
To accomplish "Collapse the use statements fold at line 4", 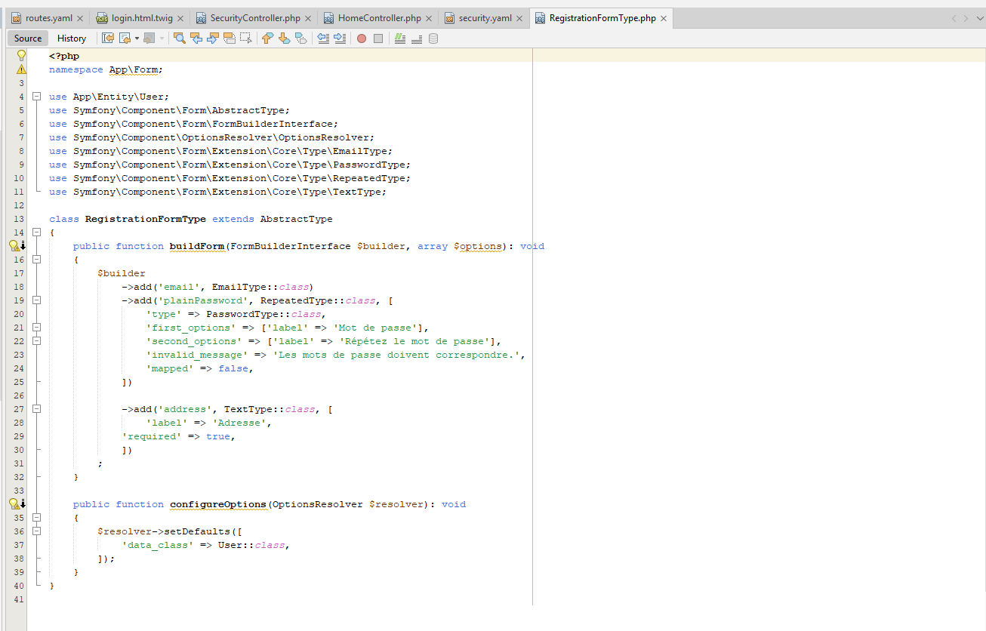I will click(36, 97).
